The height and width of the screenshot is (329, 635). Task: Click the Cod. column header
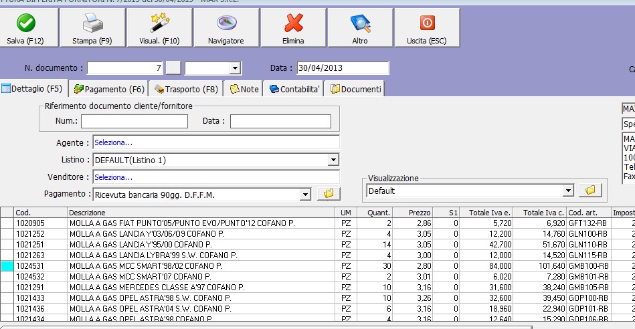coord(40,213)
